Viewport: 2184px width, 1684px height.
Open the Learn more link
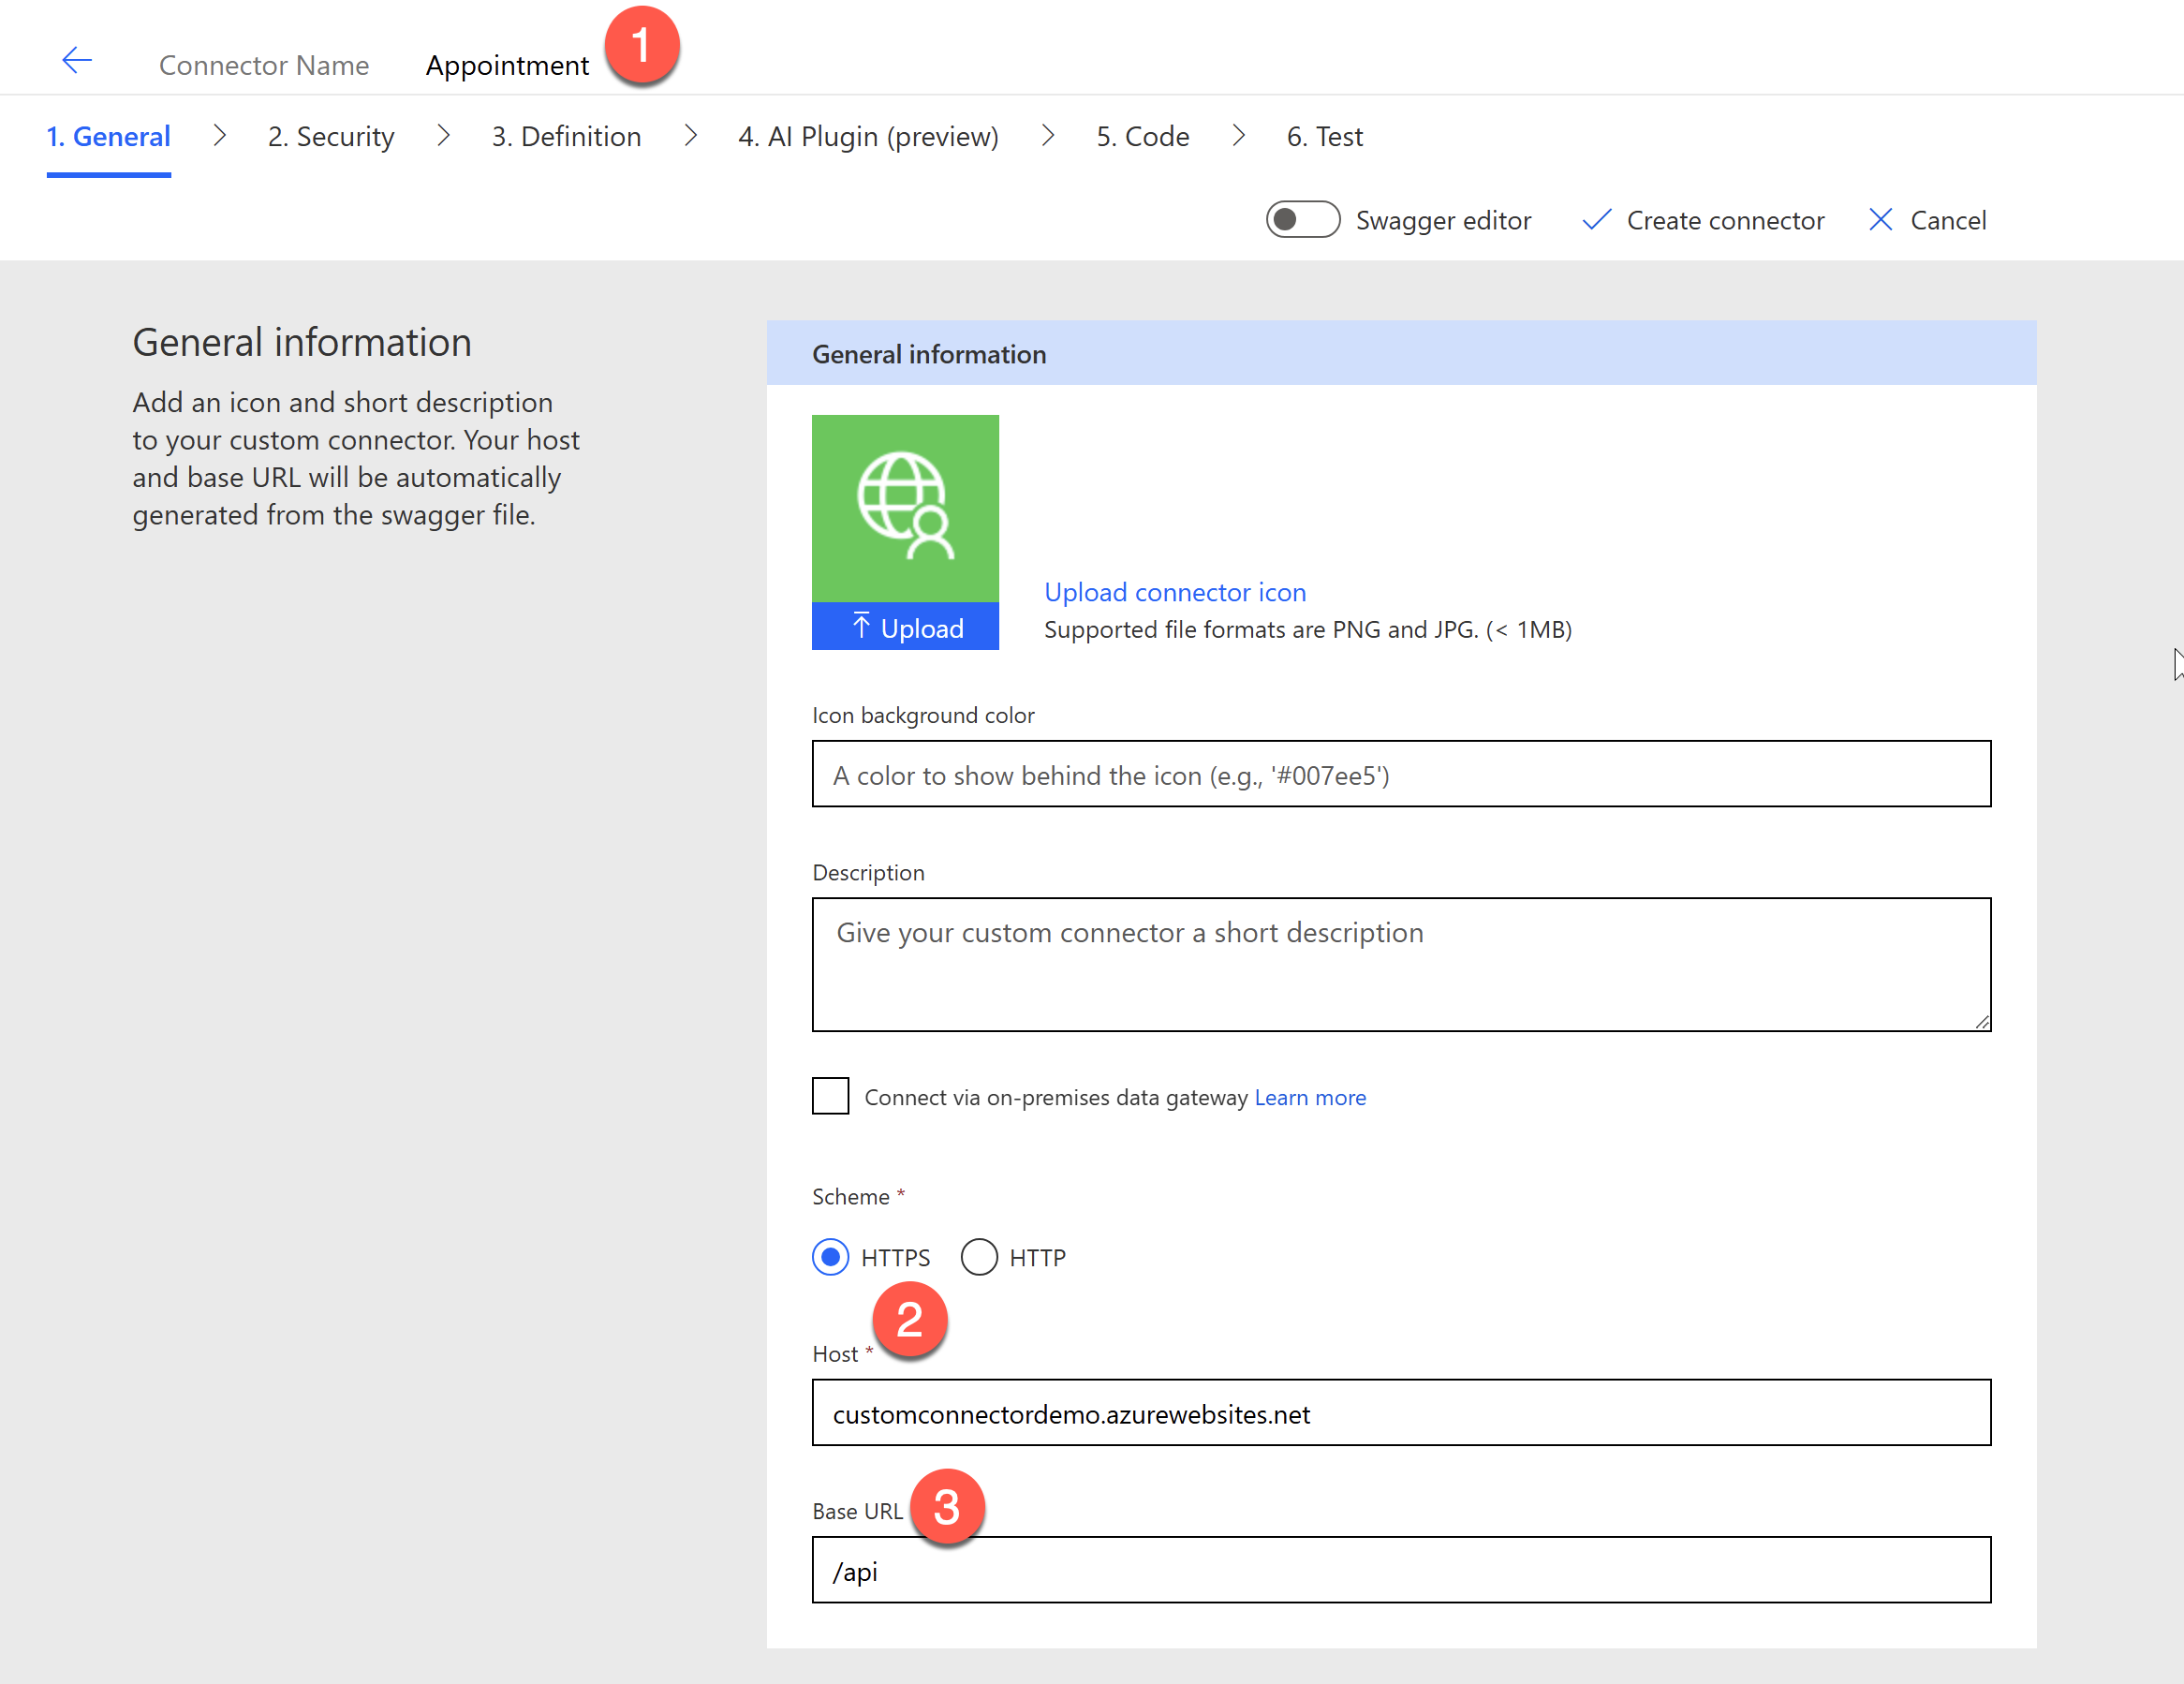point(1310,1097)
